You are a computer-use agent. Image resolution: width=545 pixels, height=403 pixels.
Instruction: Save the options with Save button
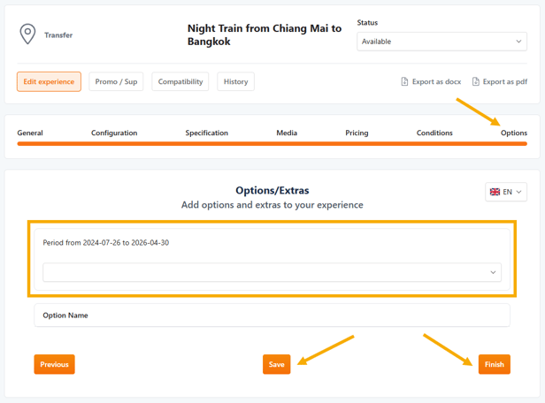276,364
